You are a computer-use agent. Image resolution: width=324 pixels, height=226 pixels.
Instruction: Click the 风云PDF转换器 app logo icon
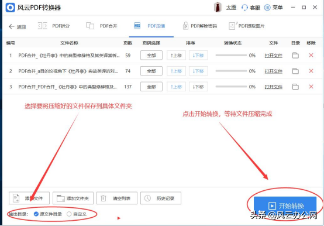point(11,8)
